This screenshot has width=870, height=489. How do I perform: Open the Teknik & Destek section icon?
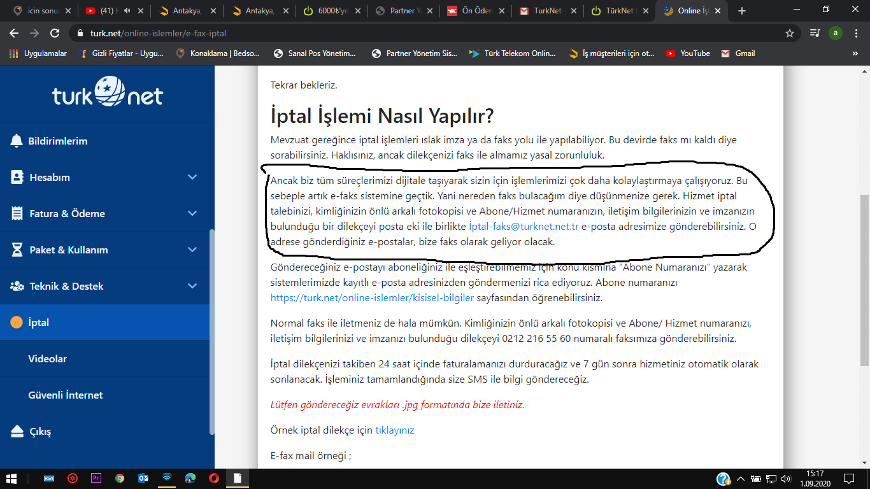coord(15,286)
